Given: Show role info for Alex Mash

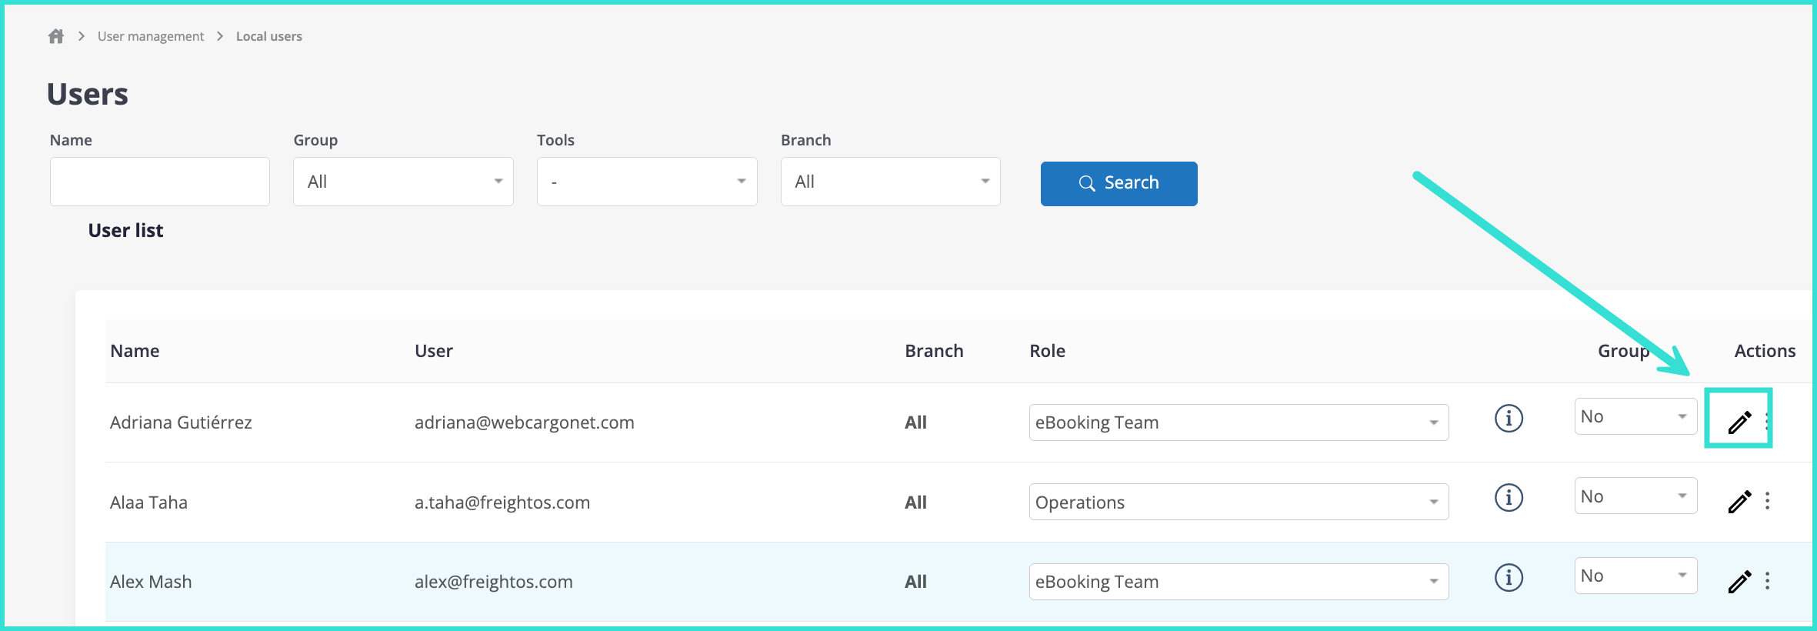Looking at the screenshot, I should pos(1509,577).
